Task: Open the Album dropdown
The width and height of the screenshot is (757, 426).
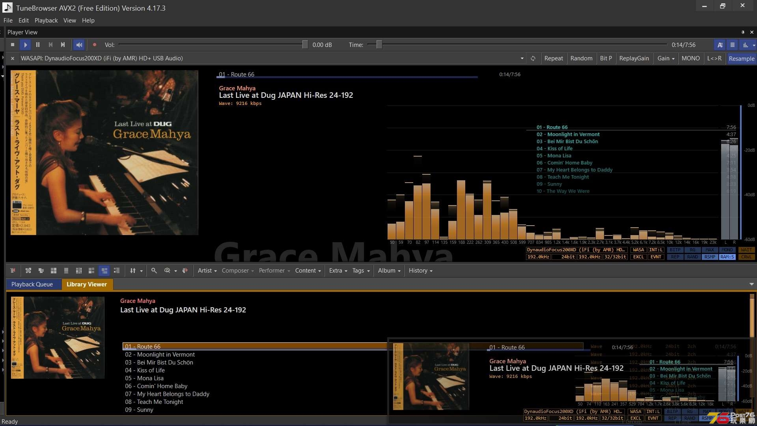Action: (389, 271)
